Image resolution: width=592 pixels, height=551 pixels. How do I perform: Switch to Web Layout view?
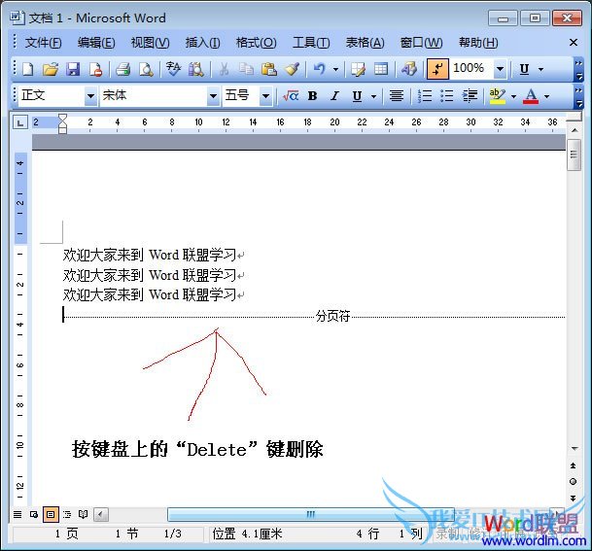point(34,514)
